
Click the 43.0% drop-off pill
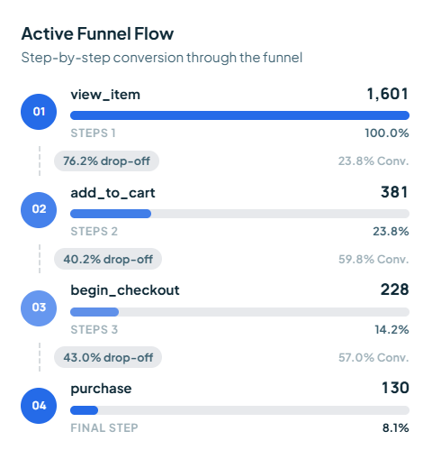pyautogui.click(x=108, y=357)
